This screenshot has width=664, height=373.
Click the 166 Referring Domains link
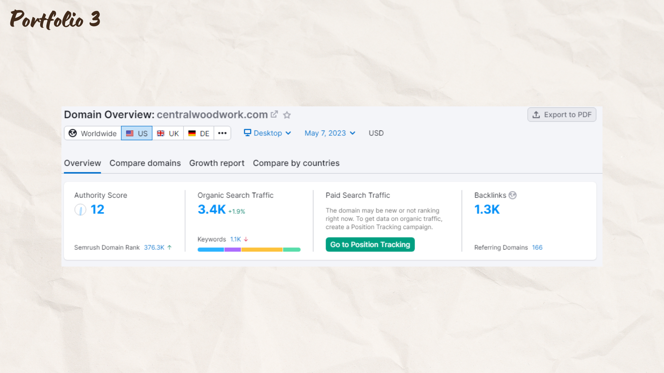[537, 247]
